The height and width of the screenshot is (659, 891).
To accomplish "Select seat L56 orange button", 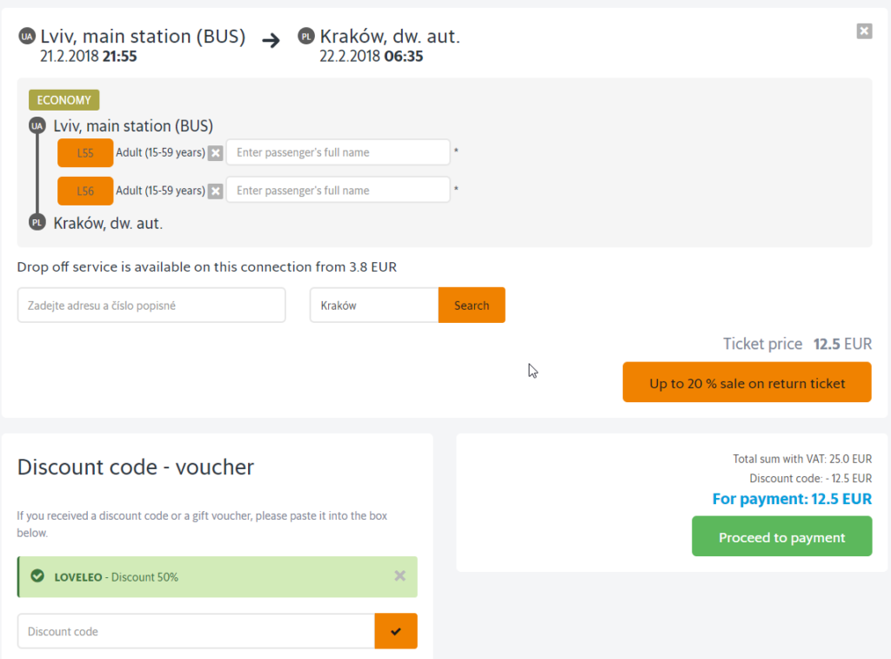I will [85, 191].
